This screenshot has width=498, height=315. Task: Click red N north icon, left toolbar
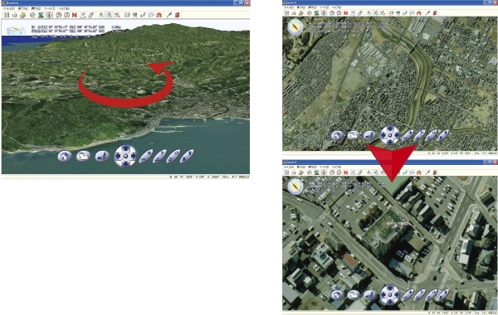(75, 15)
